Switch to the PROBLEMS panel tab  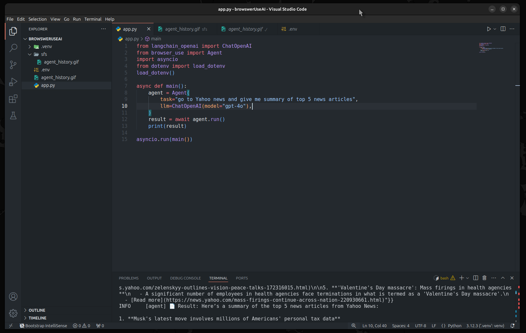click(129, 278)
